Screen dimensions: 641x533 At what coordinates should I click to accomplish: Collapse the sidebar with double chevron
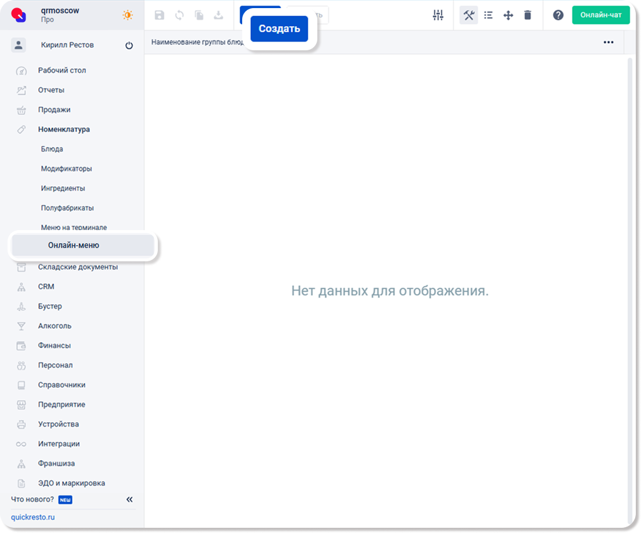129,499
